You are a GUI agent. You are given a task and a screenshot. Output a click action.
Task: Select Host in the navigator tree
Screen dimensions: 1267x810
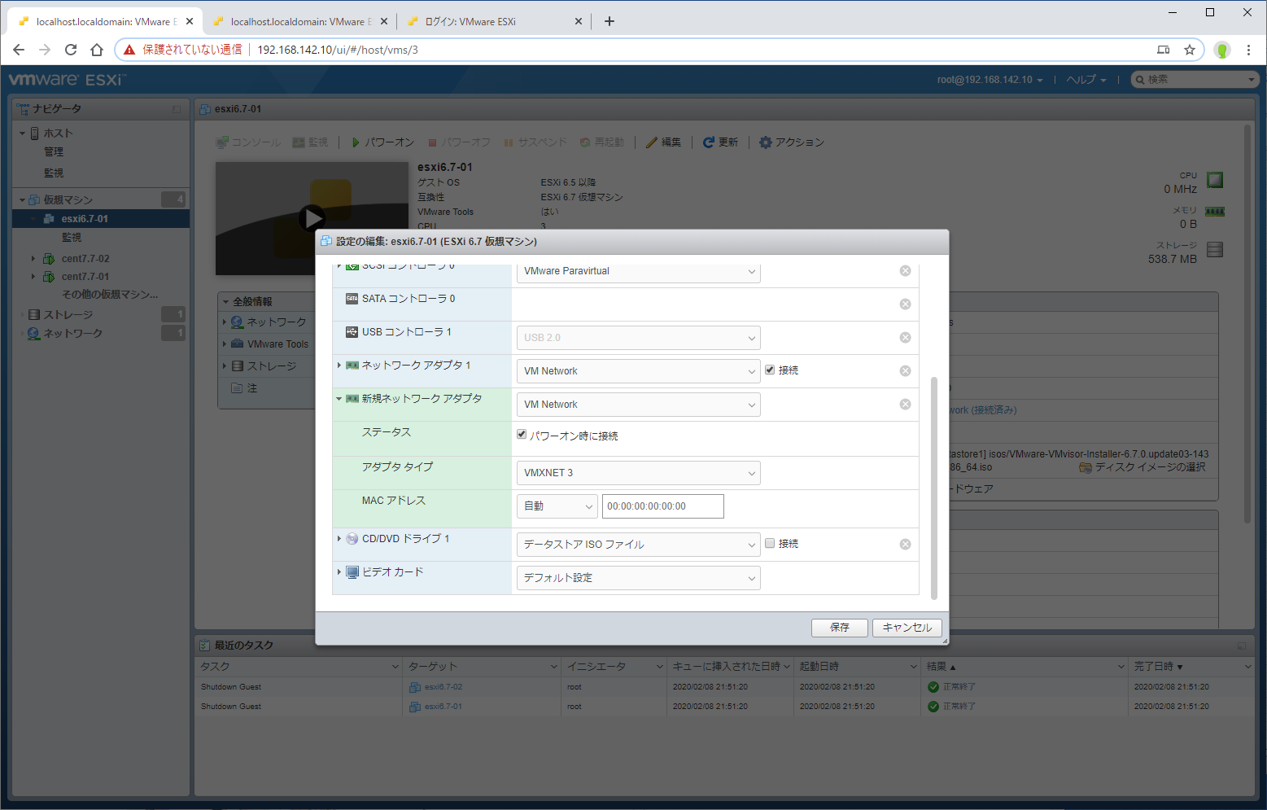58,133
